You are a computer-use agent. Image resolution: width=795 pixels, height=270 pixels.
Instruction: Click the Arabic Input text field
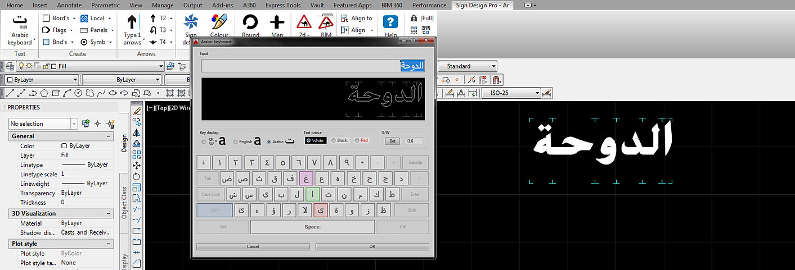(x=313, y=66)
